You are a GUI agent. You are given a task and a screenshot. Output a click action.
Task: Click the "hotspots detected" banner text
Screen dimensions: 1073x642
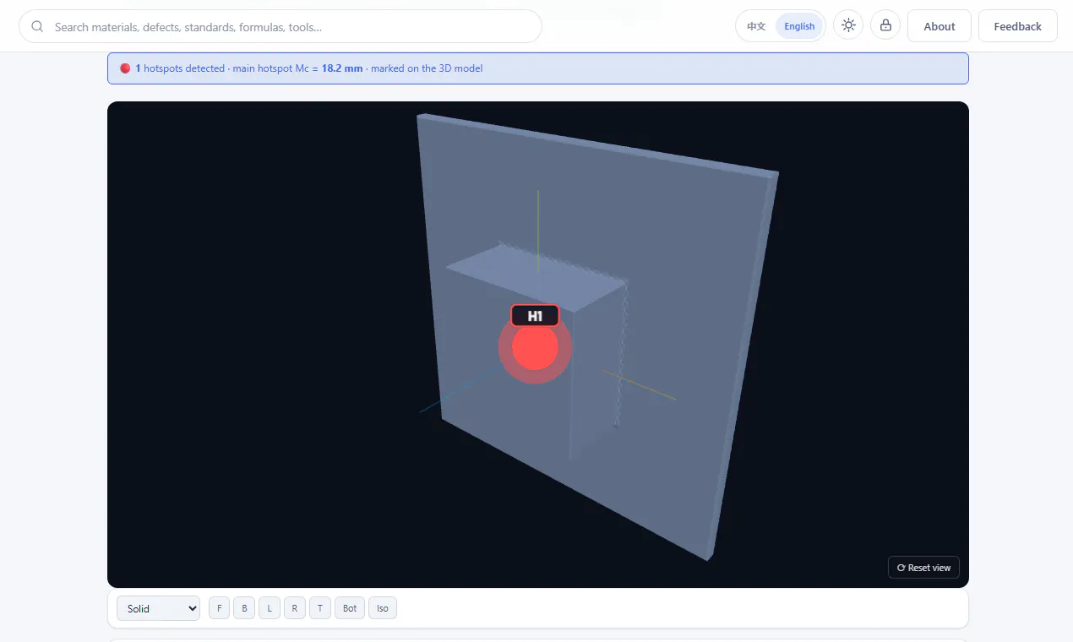184,68
